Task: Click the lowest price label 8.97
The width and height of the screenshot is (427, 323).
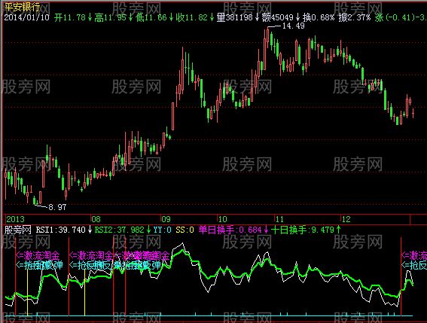Action: tap(57, 207)
